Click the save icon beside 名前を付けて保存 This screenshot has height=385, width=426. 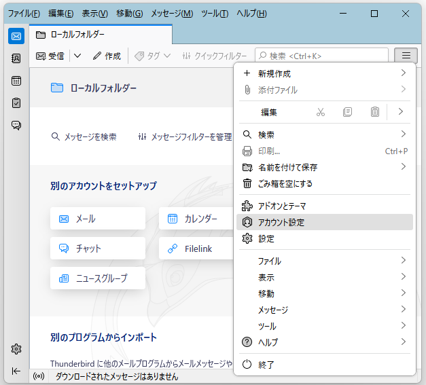point(247,167)
